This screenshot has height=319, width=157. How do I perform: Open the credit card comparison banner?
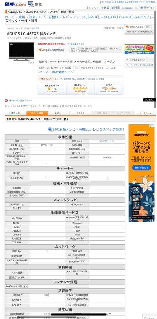click(x=140, y=49)
